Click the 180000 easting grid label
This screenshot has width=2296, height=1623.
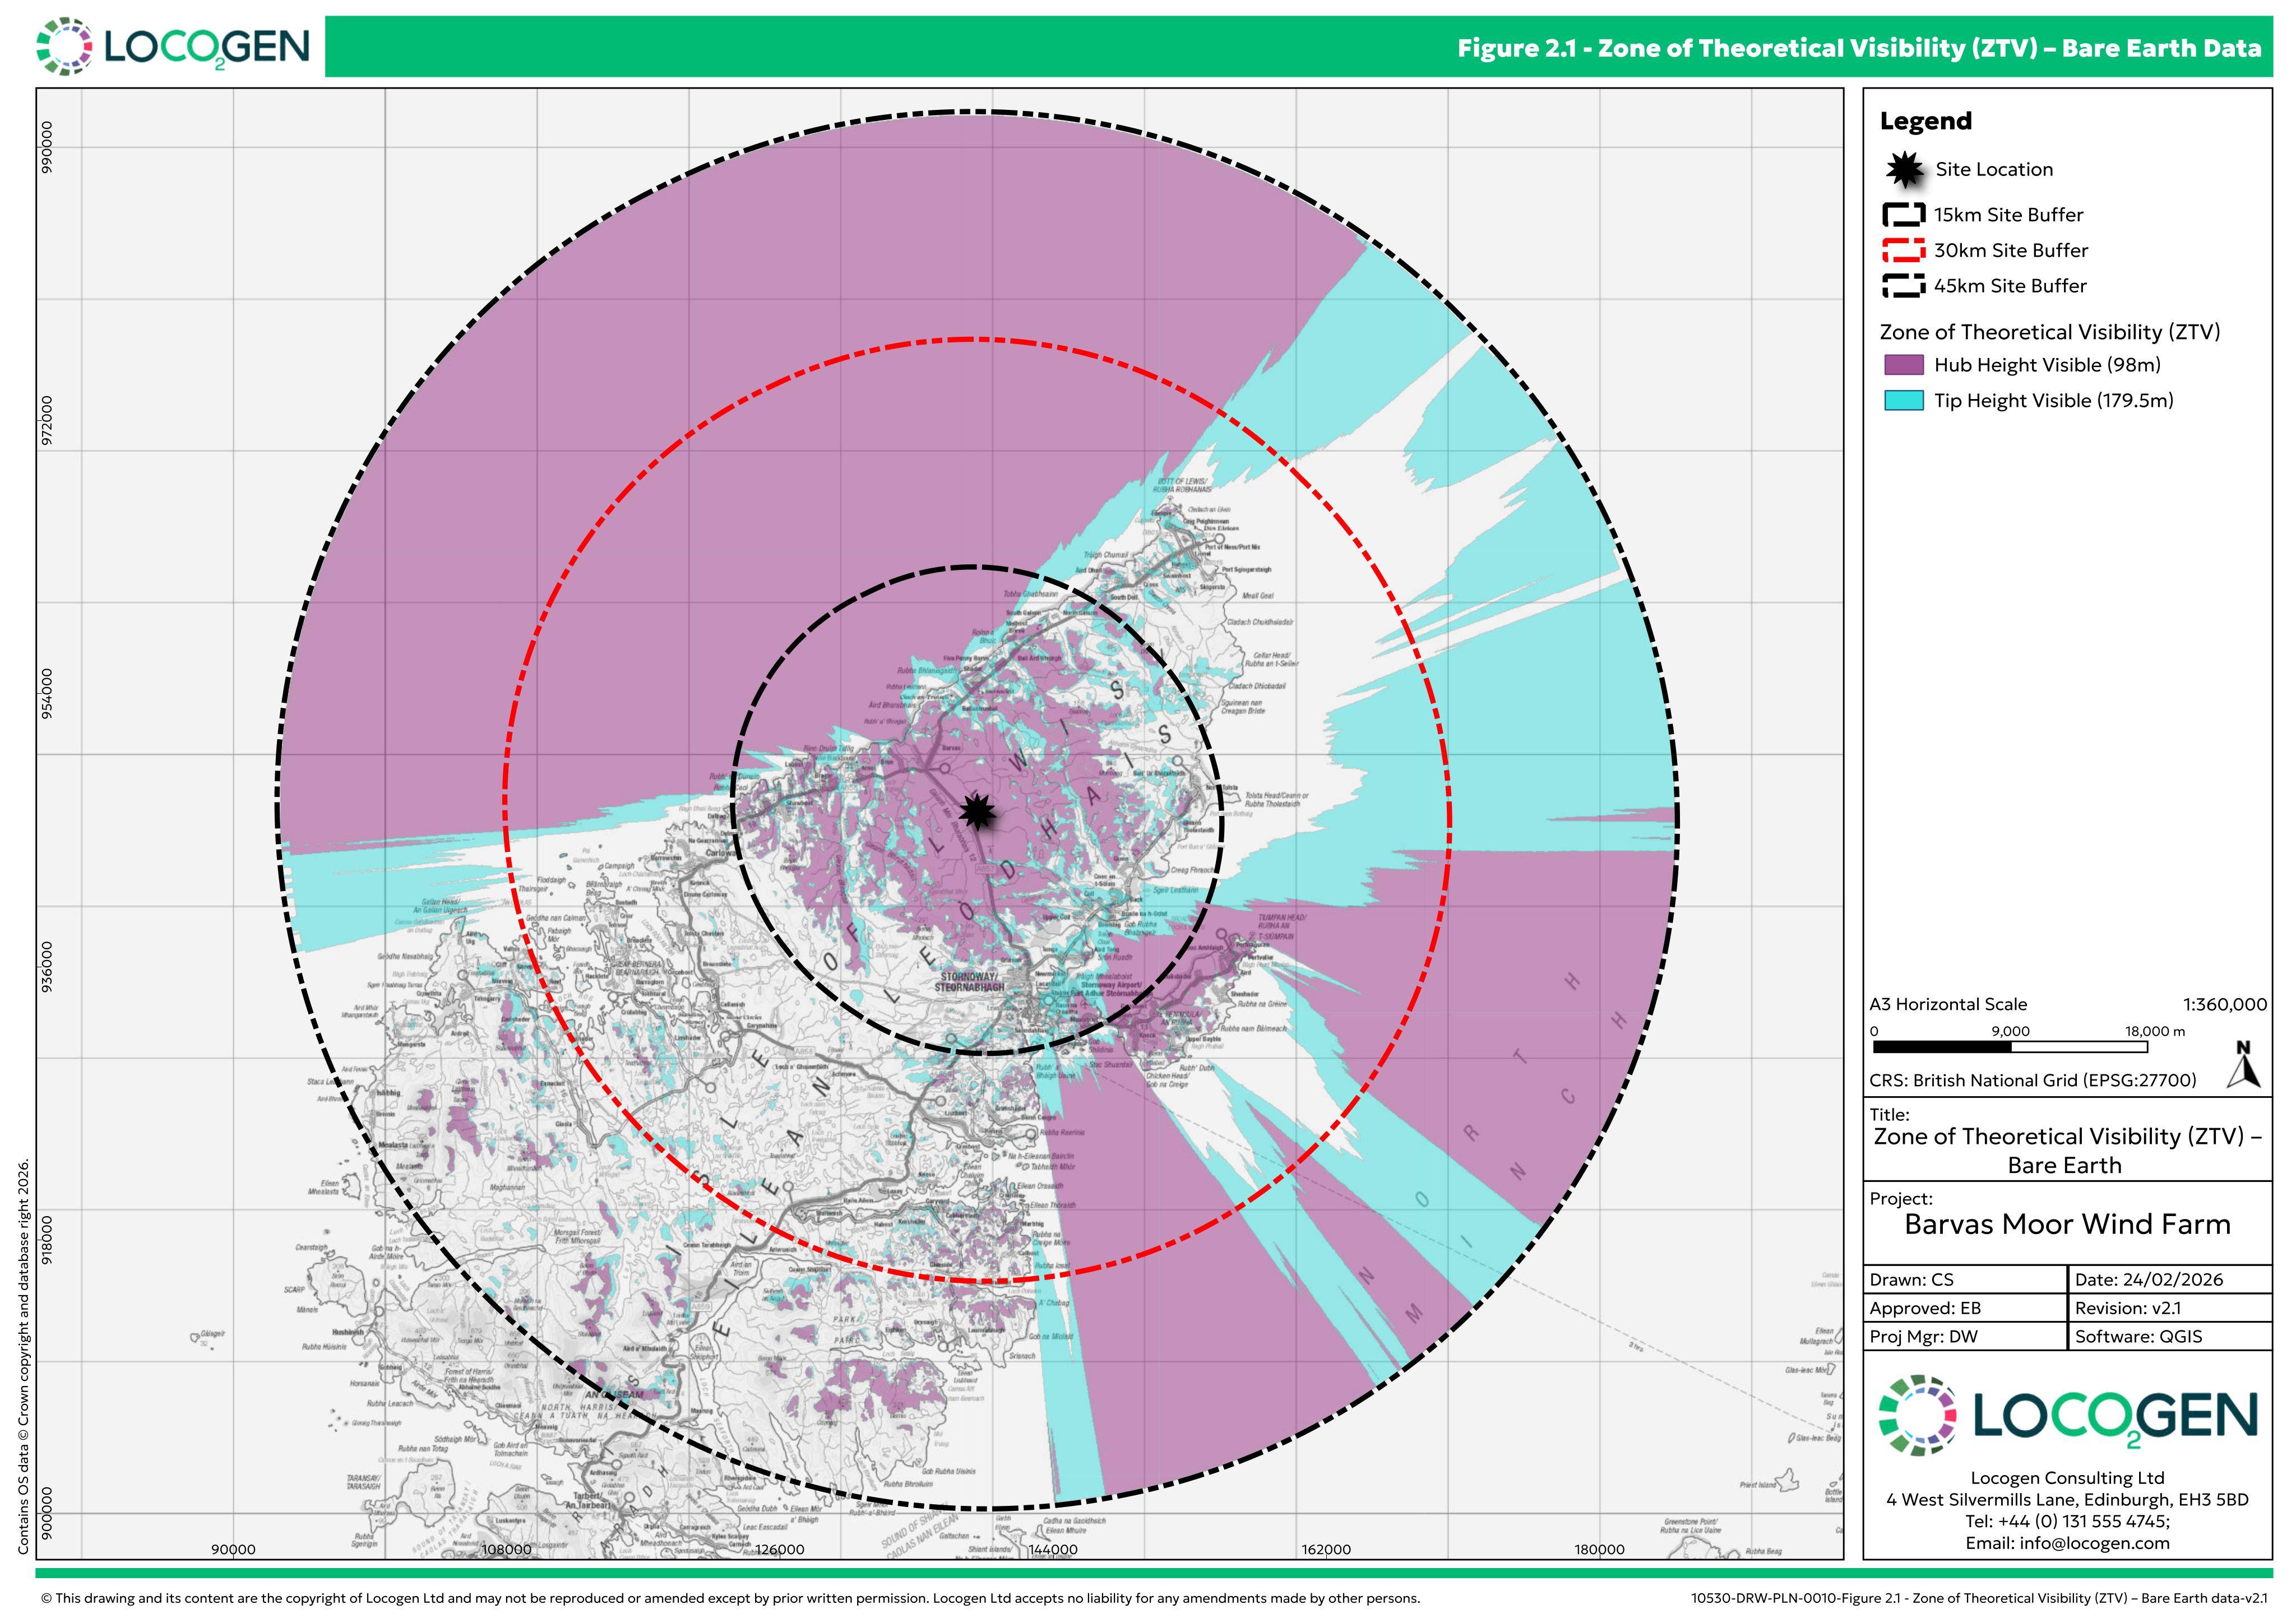(1599, 1550)
